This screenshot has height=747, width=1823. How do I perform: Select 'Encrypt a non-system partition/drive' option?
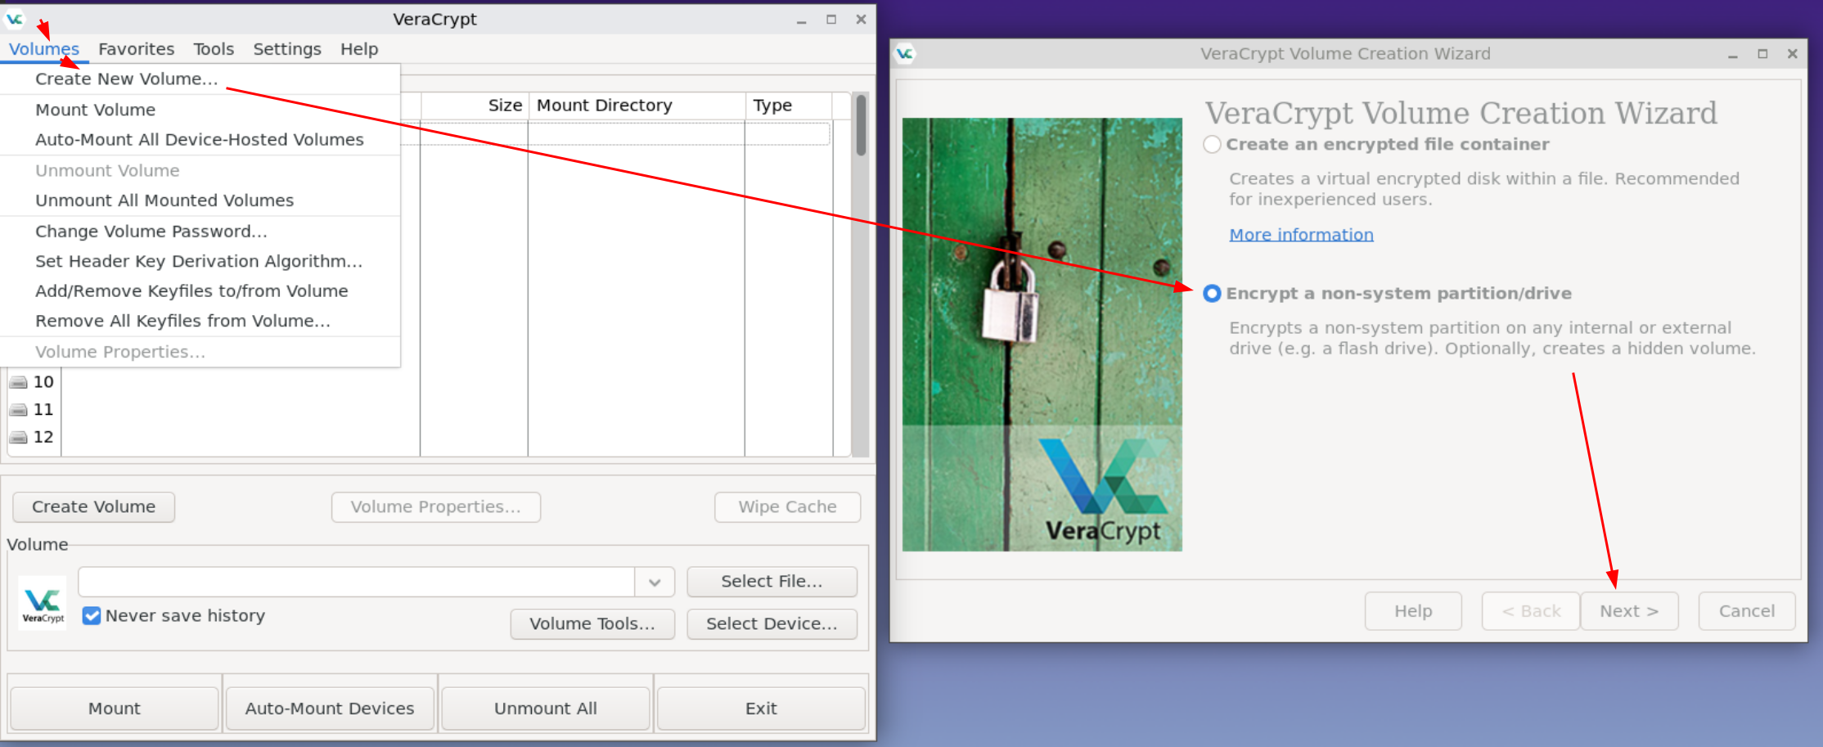[x=1213, y=294]
